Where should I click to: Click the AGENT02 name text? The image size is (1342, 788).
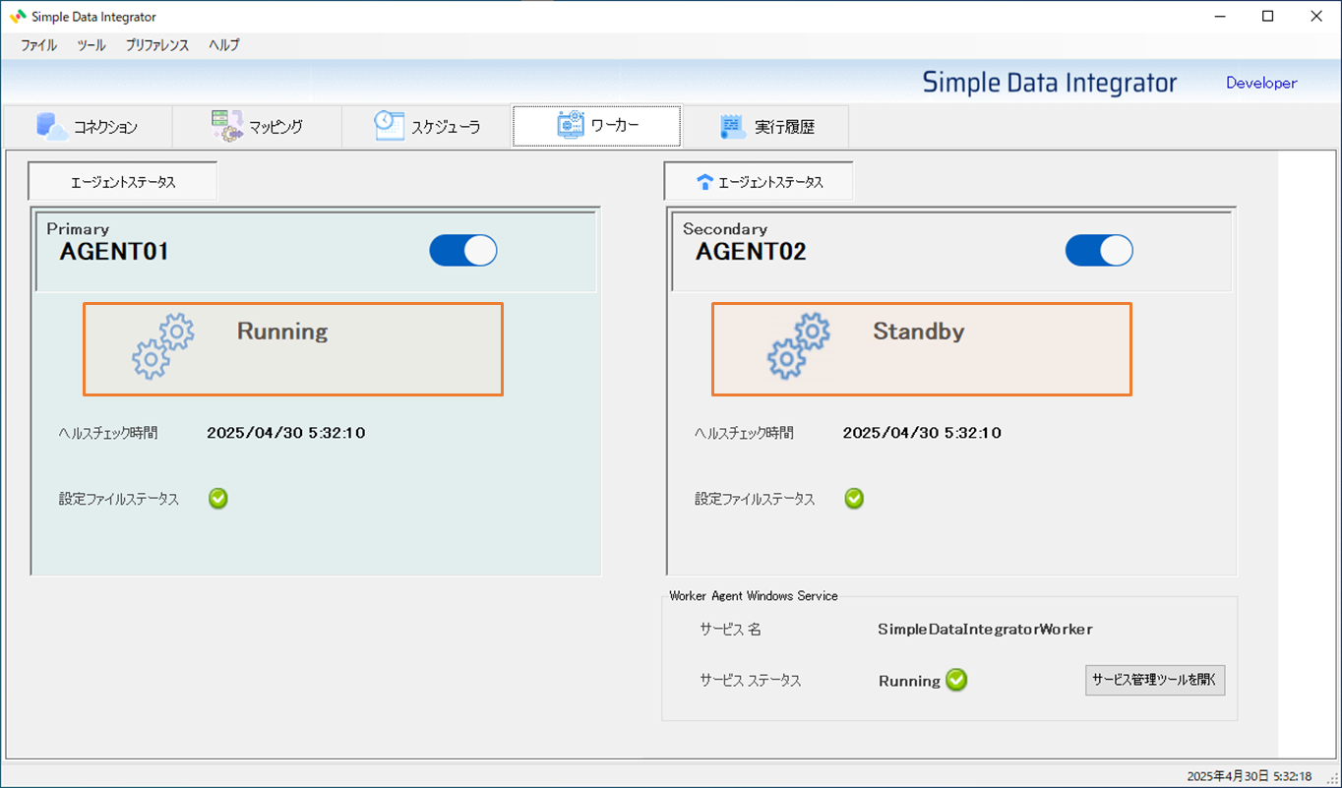pyautogui.click(x=751, y=252)
